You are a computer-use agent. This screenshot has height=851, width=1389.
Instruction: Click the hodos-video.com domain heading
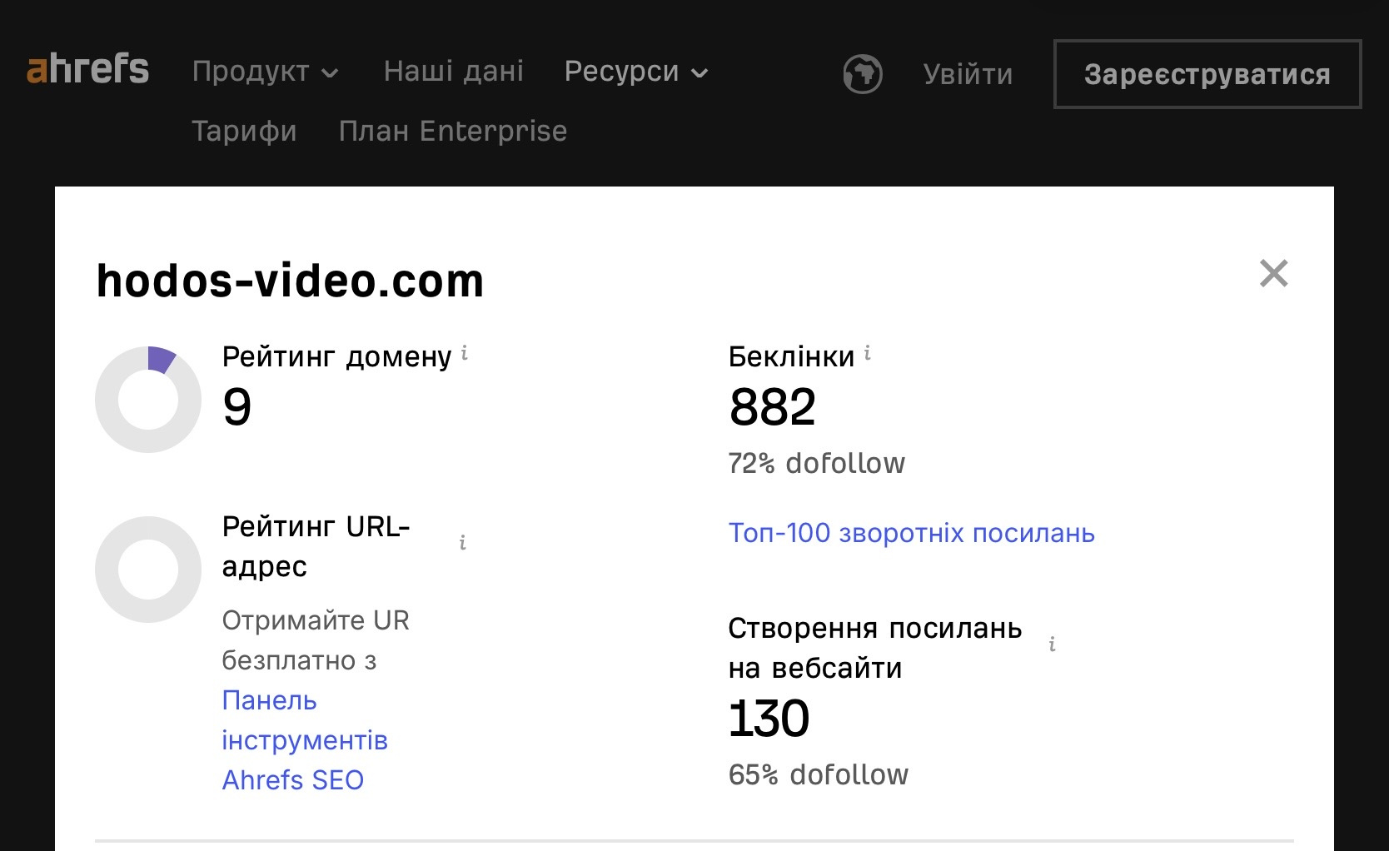(x=290, y=281)
